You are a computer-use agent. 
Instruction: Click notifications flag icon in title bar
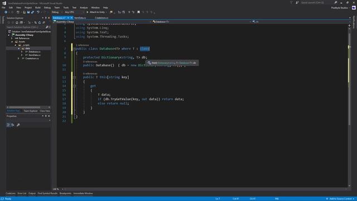coord(291,2)
